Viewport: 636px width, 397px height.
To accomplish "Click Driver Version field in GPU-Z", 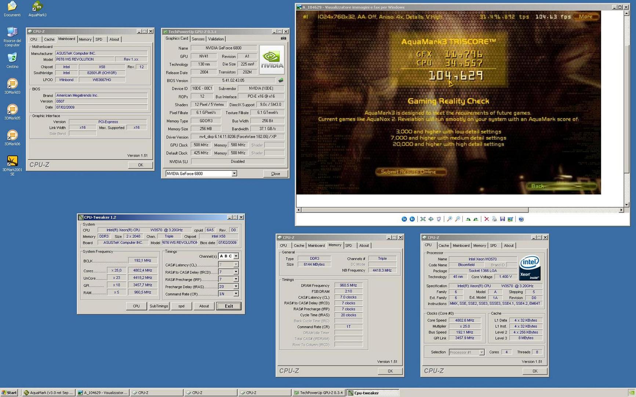I will [238, 137].
